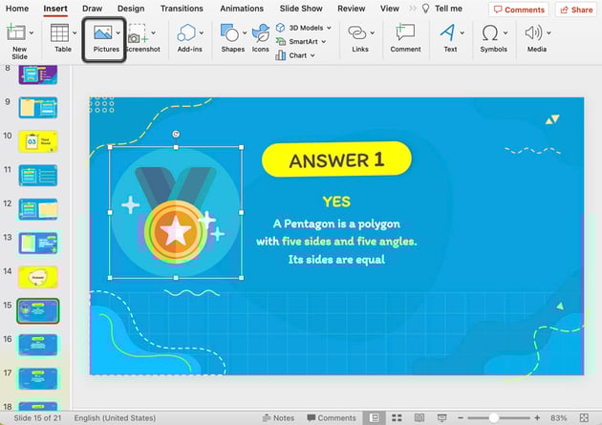The width and height of the screenshot is (602, 425).
Task: Open the Add-ins dropdown arrow
Action: tap(202, 33)
